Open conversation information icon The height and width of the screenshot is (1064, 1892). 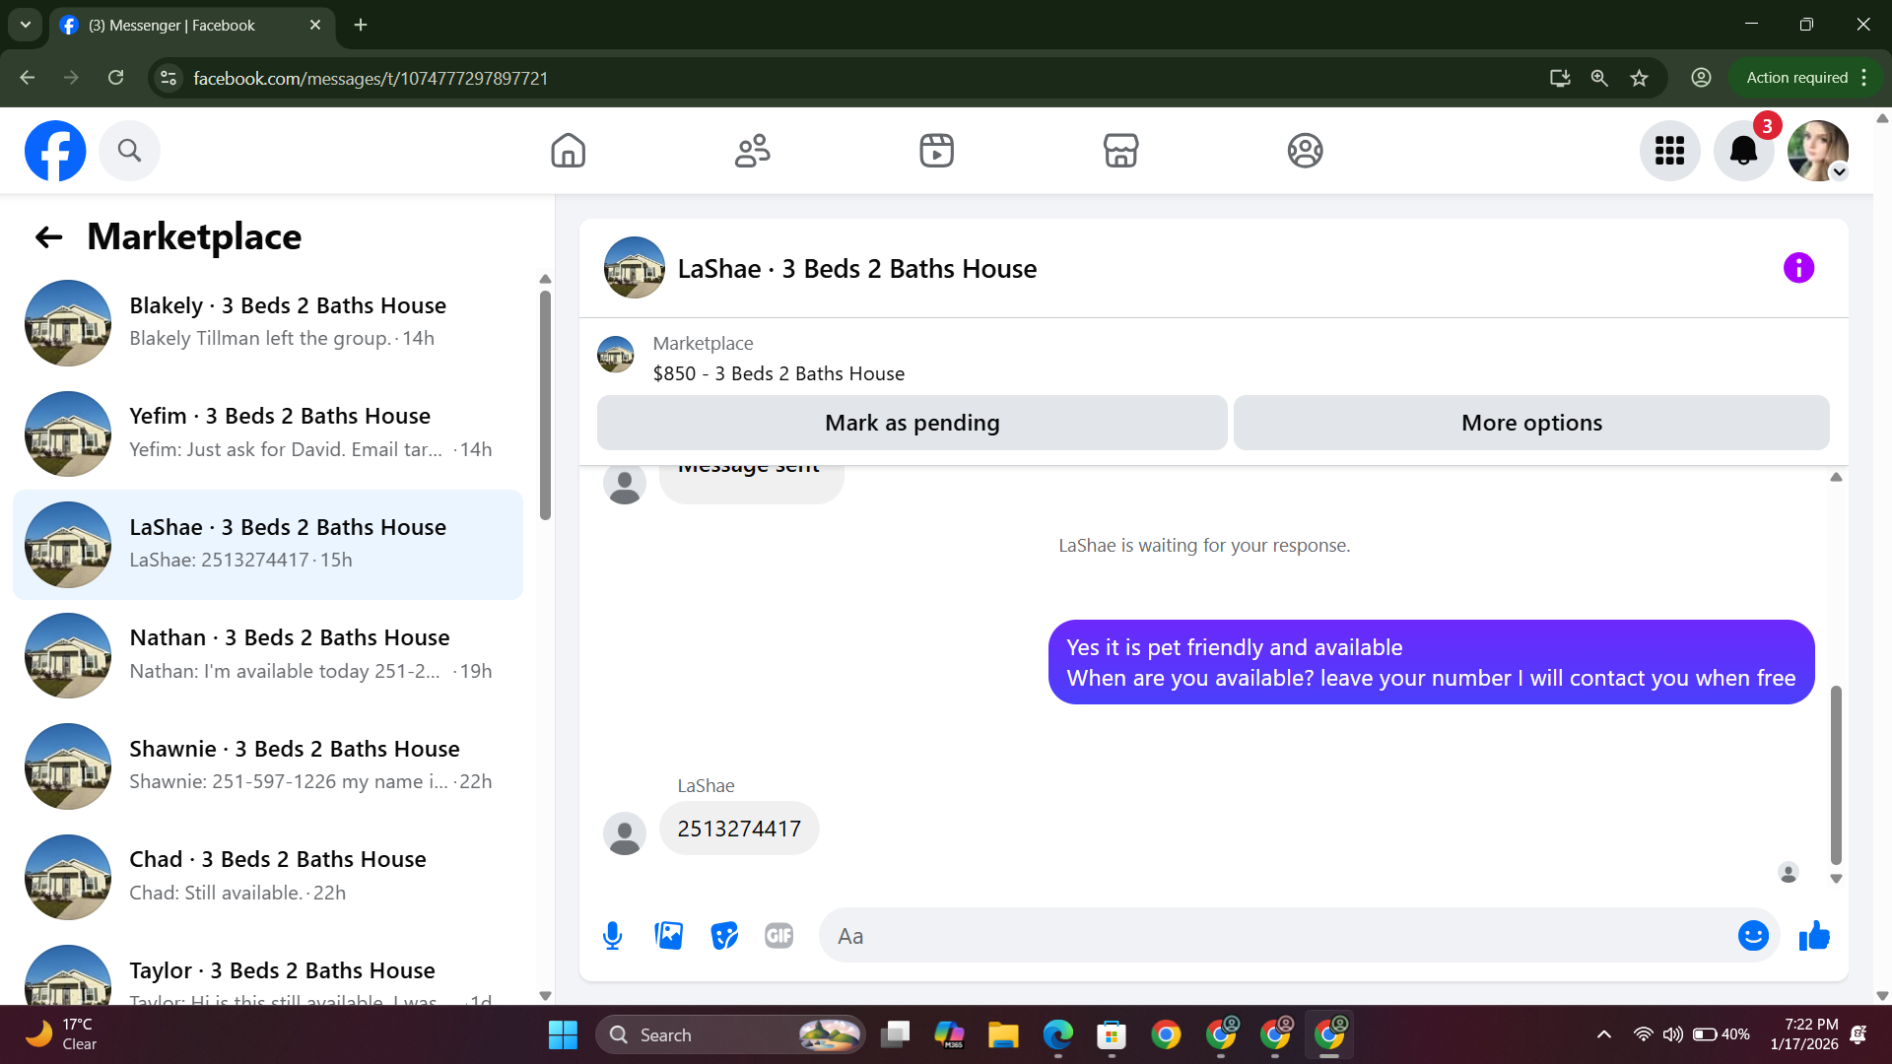point(1798,268)
